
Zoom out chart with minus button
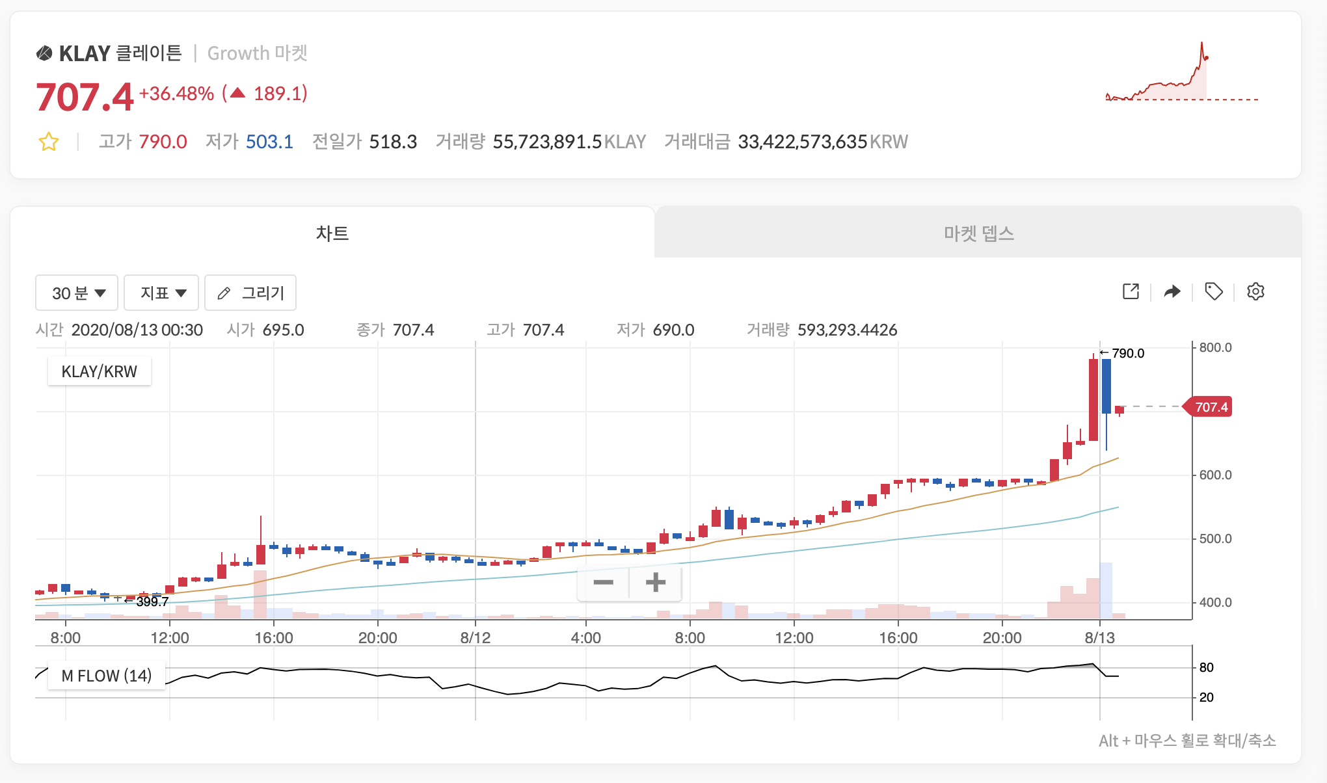coord(603,582)
